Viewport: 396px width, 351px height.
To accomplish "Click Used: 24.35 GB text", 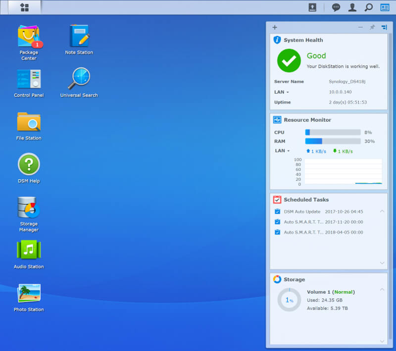I will pyautogui.click(x=325, y=300).
